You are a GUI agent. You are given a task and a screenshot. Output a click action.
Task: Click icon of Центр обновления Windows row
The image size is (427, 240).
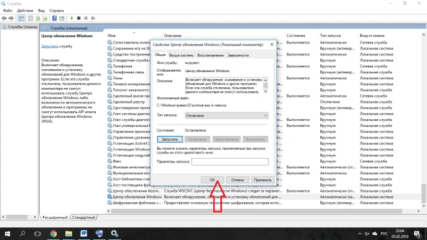click(x=110, y=197)
